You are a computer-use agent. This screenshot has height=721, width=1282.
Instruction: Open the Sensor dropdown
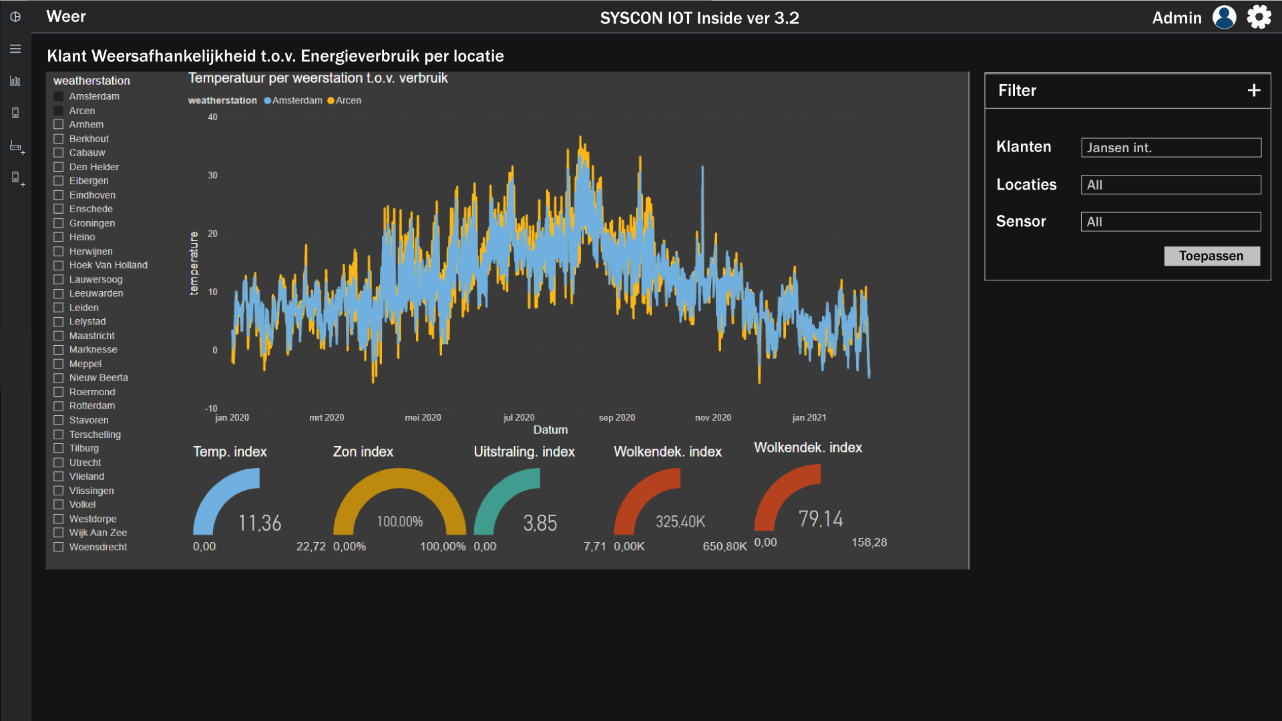(x=1170, y=222)
